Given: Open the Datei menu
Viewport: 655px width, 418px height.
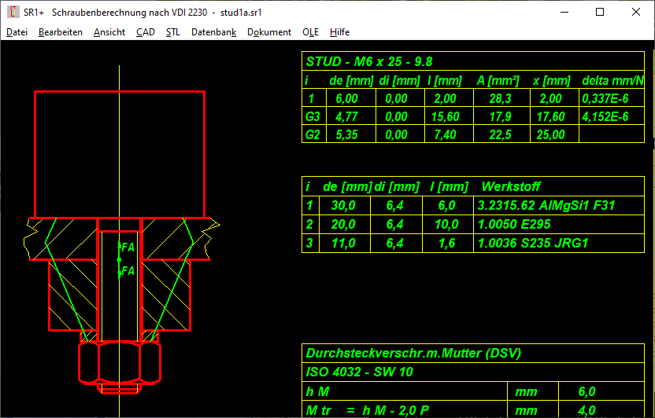Looking at the screenshot, I should pos(17,32).
